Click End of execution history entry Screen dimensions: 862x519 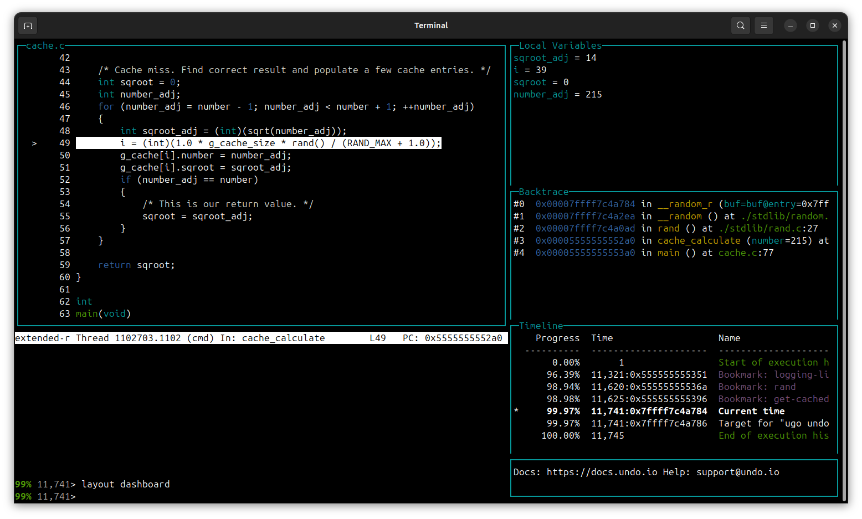tap(772, 435)
